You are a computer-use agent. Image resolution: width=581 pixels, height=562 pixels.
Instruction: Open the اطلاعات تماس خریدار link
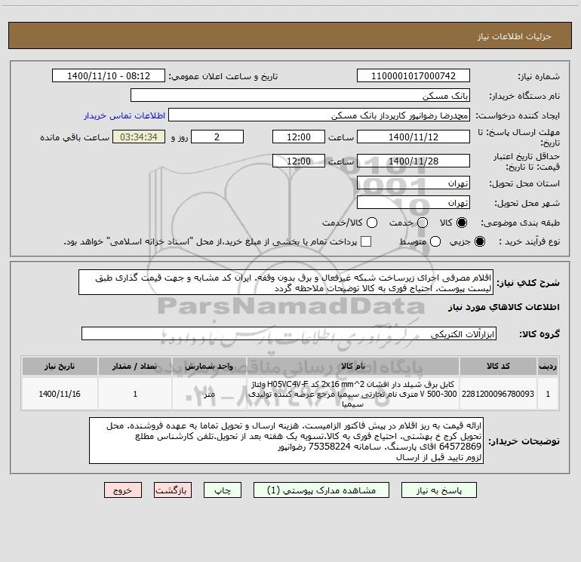tap(124, 115)
